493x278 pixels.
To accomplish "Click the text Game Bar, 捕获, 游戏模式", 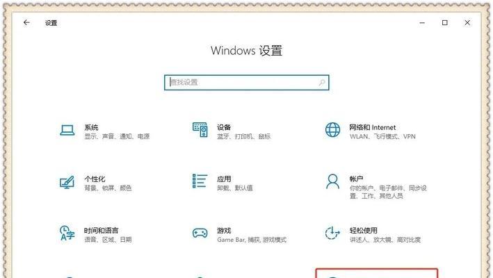I will (x=252, y=239).
